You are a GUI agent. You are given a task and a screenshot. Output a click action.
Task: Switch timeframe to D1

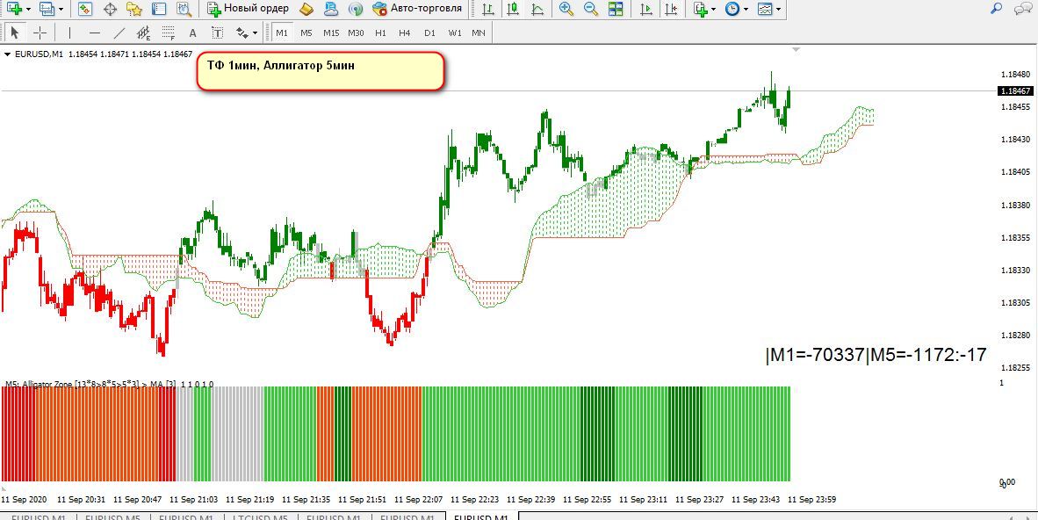coord(429,32)
